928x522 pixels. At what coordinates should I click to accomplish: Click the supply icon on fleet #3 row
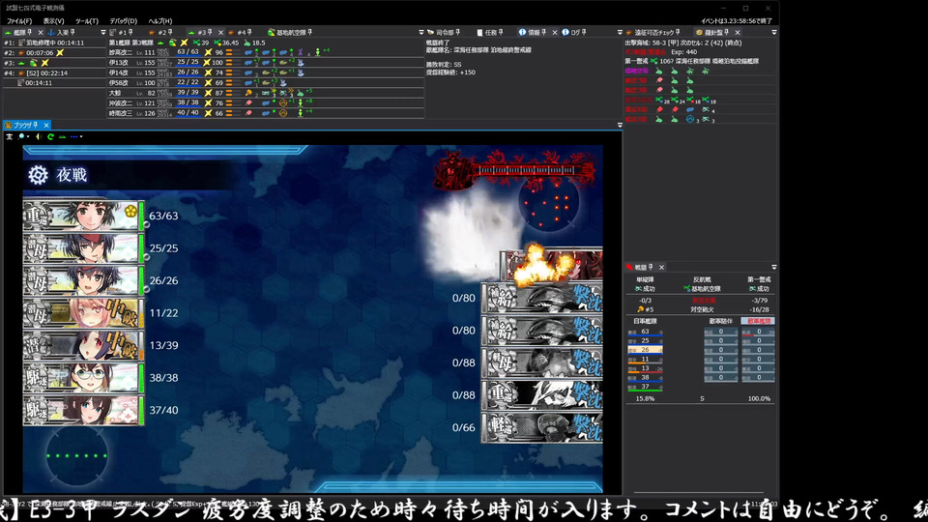point(34,63)
